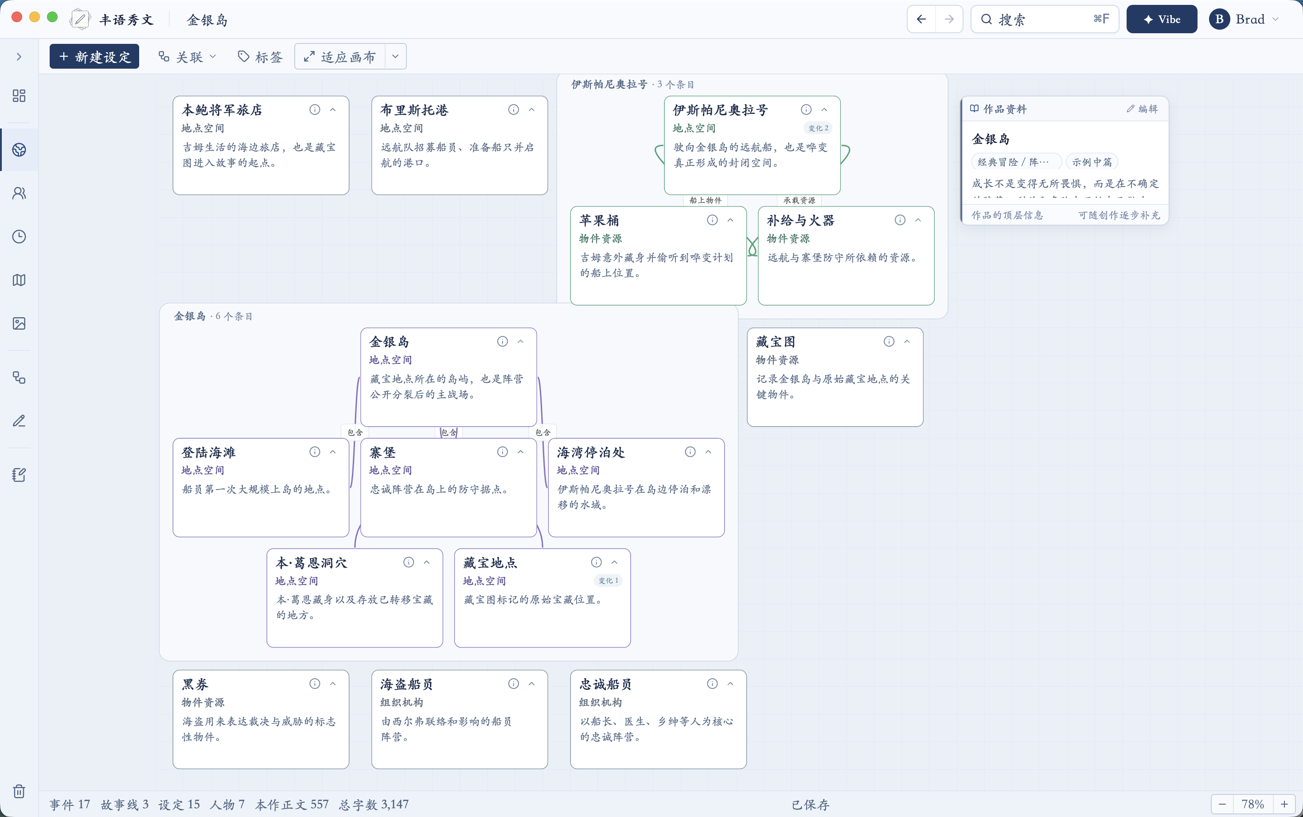Click the 变化 2 badge on 伊斯帕尼奥拉号

(x=818, y=128)
